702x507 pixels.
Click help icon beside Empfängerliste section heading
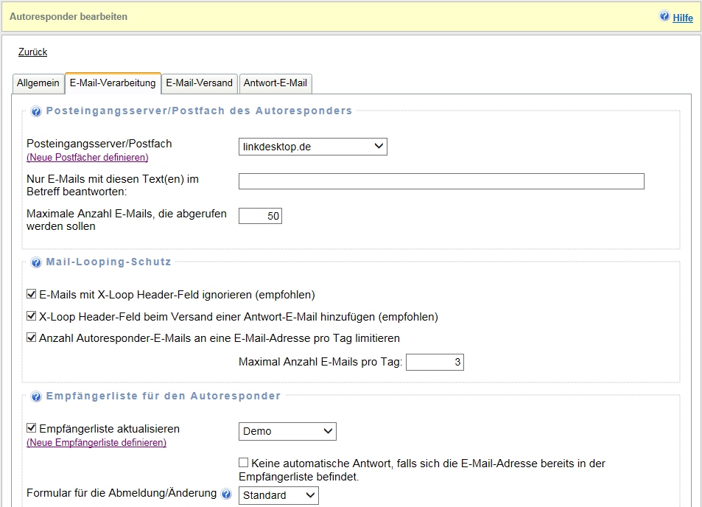(x=36, y=397)
